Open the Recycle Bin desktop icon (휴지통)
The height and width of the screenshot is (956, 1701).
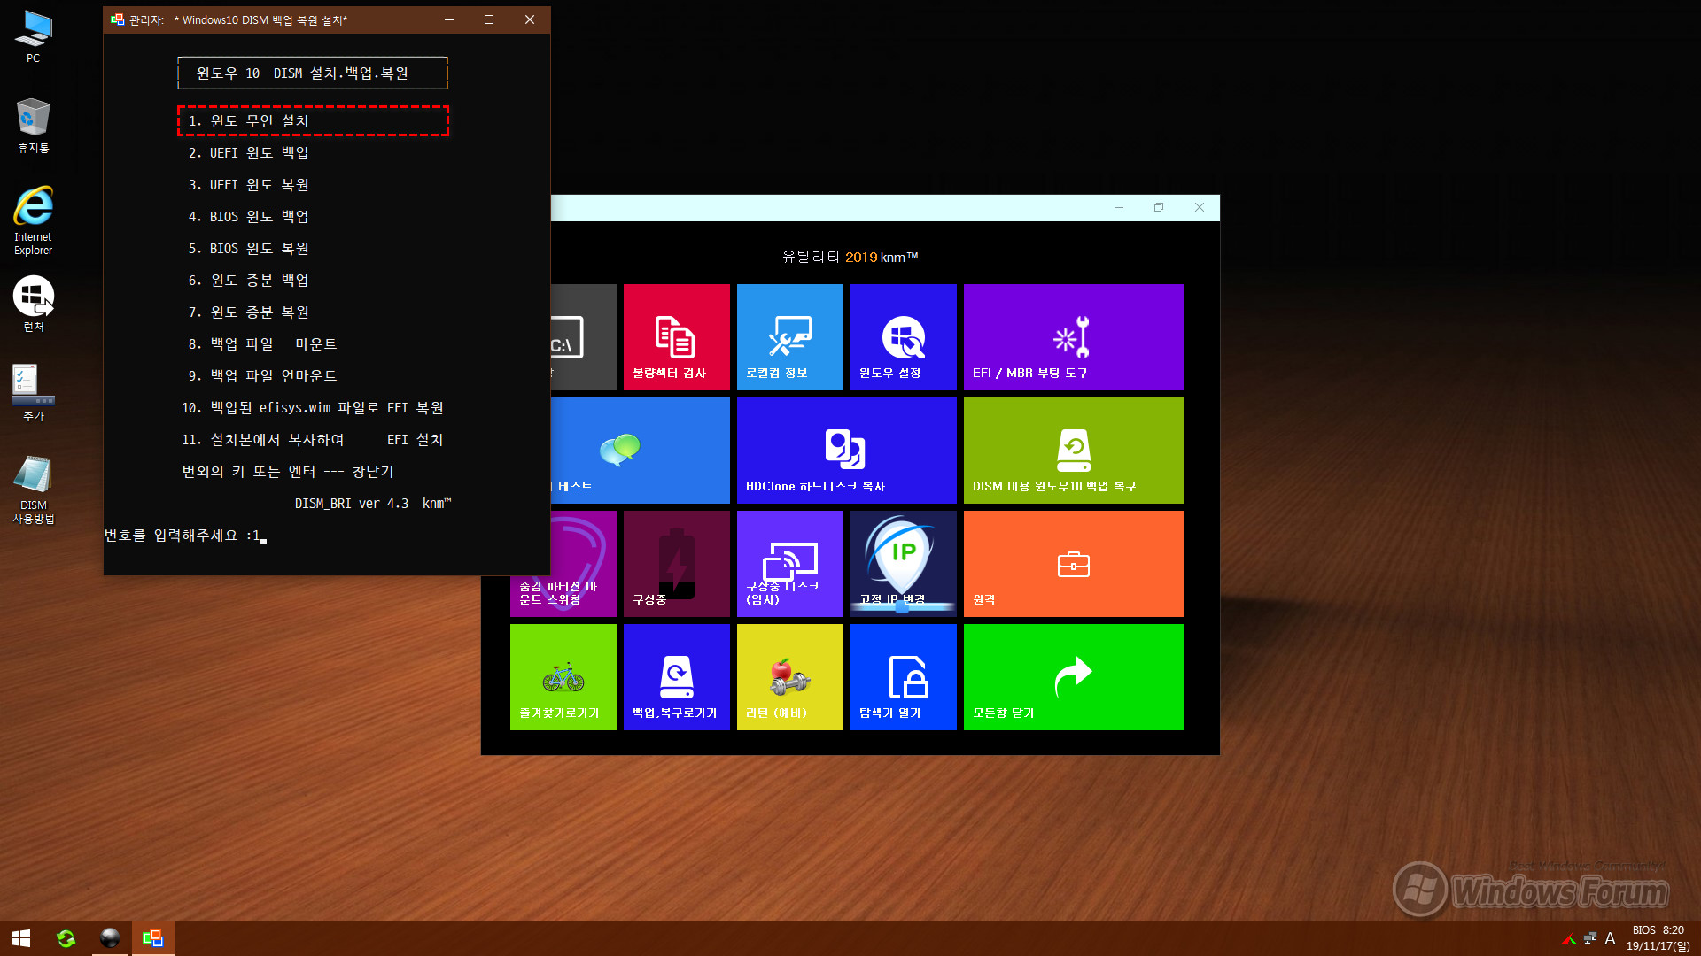33,126
